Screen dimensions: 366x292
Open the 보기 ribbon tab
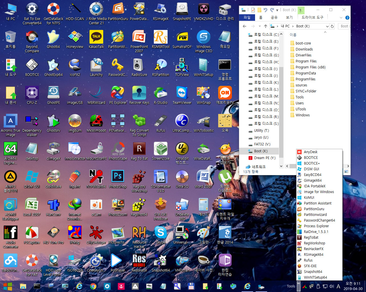[289, 17]
